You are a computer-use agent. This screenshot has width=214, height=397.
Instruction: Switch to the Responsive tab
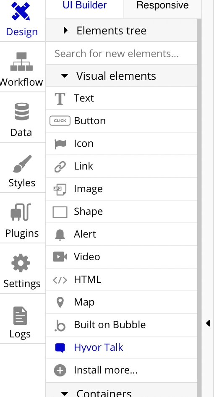[162, 5]
